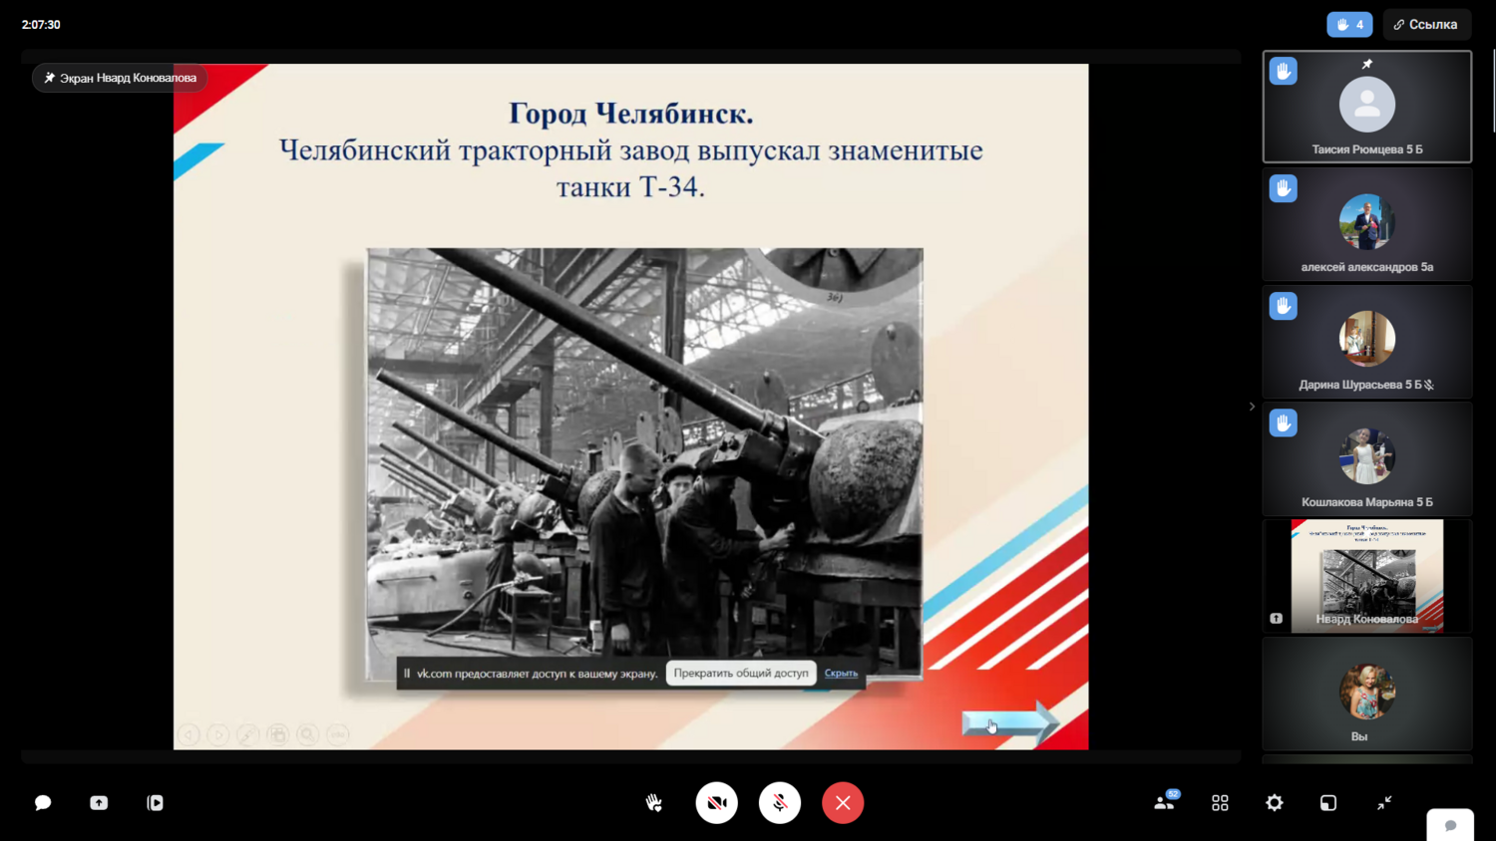Click the video playback icon beside screen share

(x=155, y=802)
